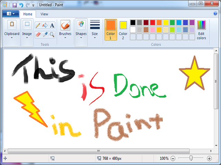This screenshot has width=221, height=165.
Task: Click the Clipboard paste icon
Action: point(12,24)
